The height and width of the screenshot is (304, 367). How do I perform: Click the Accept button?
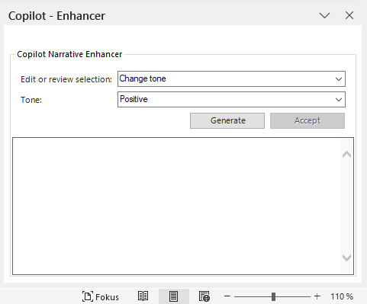(307, 120)
